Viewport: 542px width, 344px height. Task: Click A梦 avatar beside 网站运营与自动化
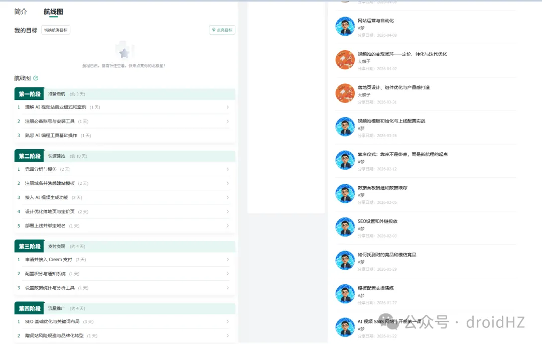click(x=345, y=26)
